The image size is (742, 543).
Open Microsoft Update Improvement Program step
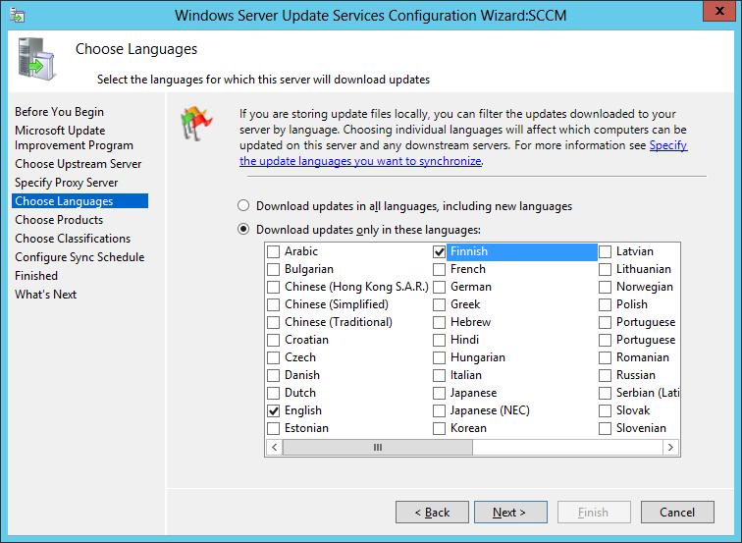coord(74,137)
